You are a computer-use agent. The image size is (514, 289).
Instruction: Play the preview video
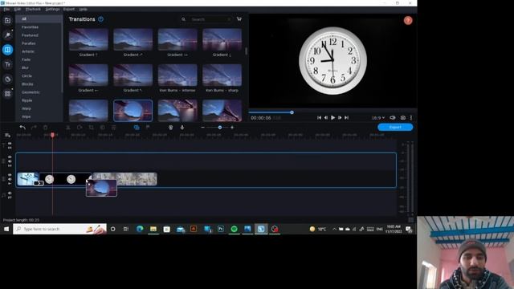click(332, 118)
